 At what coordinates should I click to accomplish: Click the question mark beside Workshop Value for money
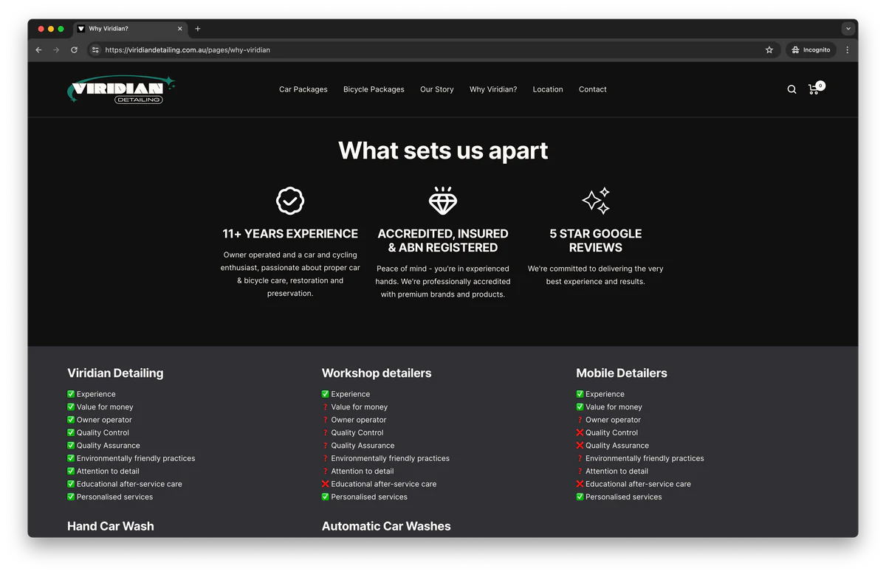click(x=326, y=407)
